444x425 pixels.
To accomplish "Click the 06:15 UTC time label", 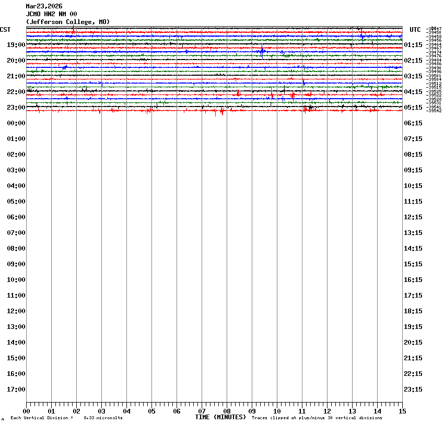I will click(413, 123).
